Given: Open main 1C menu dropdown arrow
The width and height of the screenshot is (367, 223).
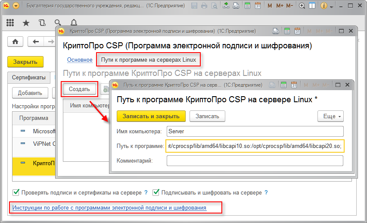Looking at the screenshot, I should [x=16, y=6].
